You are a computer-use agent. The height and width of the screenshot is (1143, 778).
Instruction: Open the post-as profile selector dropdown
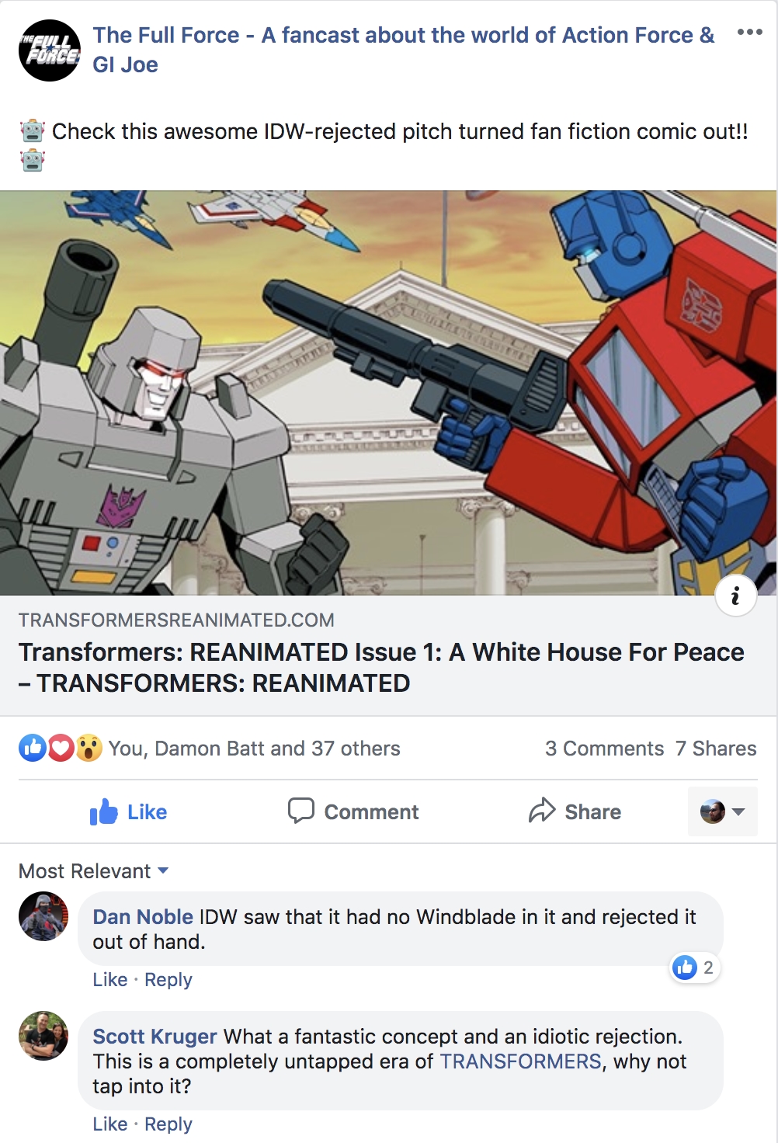point(722,811)
